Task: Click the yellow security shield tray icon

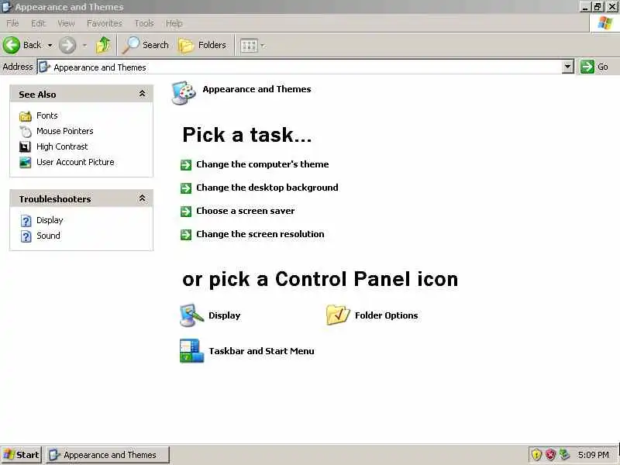Action: [x=536, y=455]
